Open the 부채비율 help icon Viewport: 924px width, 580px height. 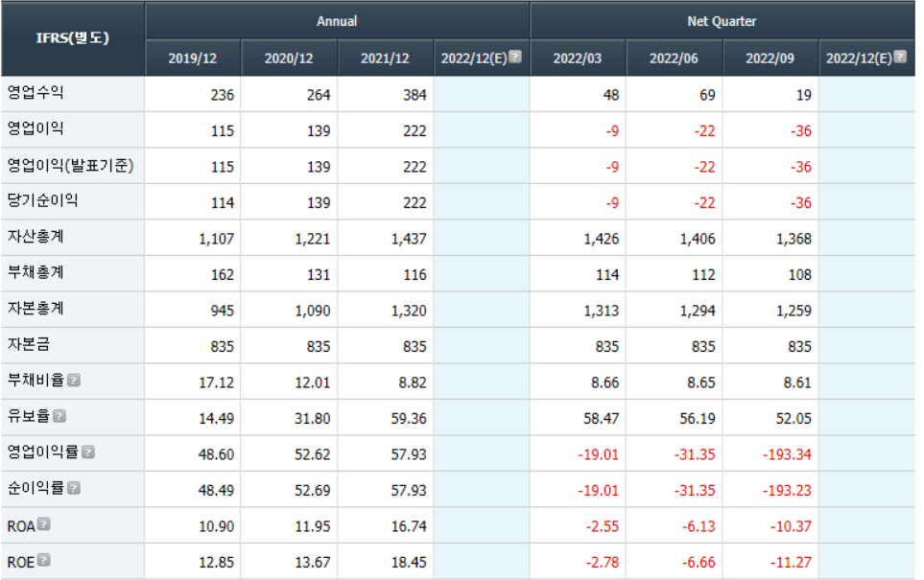click(x=74, y=380)
